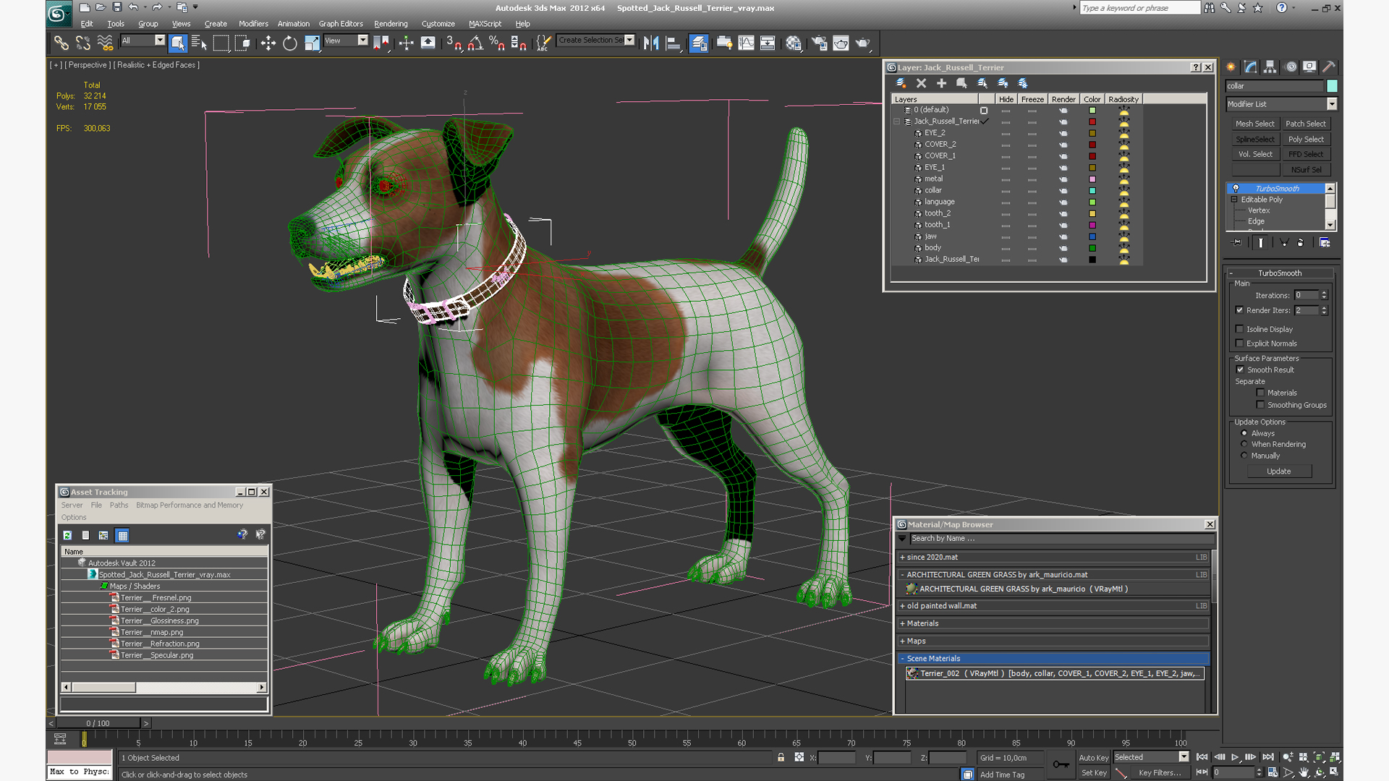Click the Set Key button
The height and width of the screenshot is (781, 1389).
[1094, 773]
